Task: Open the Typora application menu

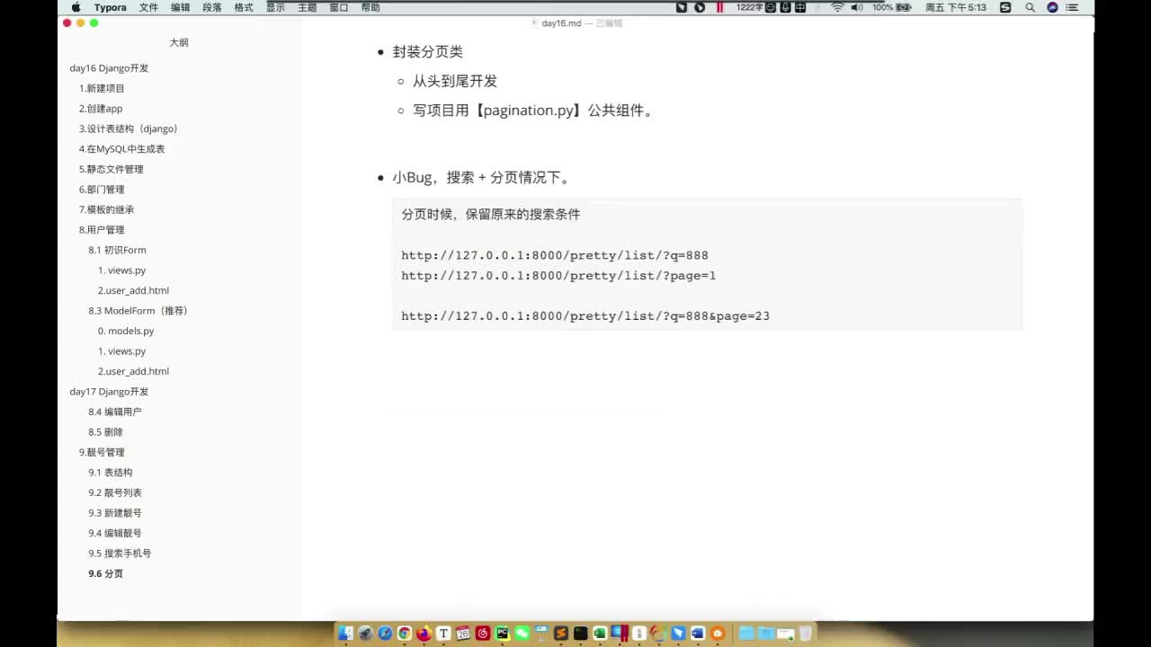Action: pos(111,7)
